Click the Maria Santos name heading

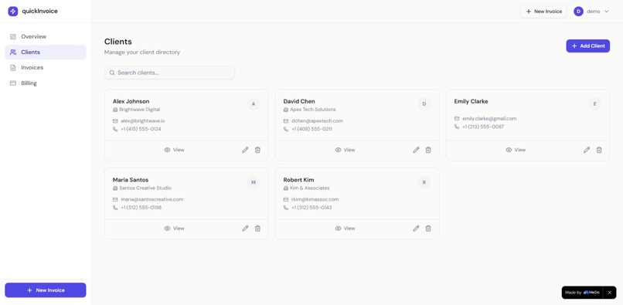[131, 180]
